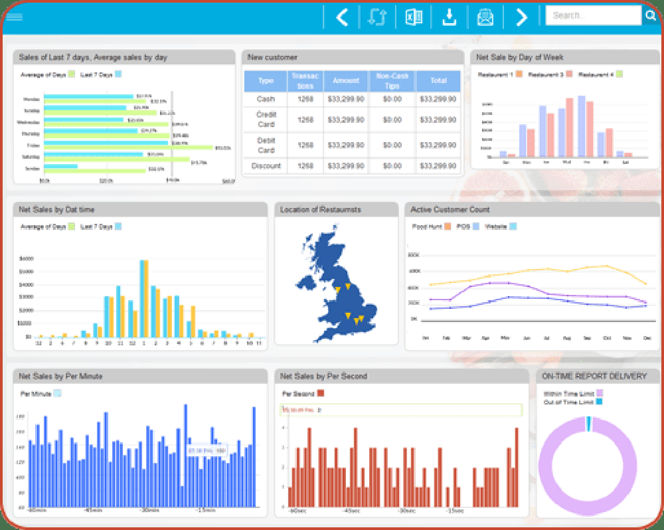Click the 'Net Sales by Day time' title
This screenshot has height=530, width=664.
click(x=56, y=209)
